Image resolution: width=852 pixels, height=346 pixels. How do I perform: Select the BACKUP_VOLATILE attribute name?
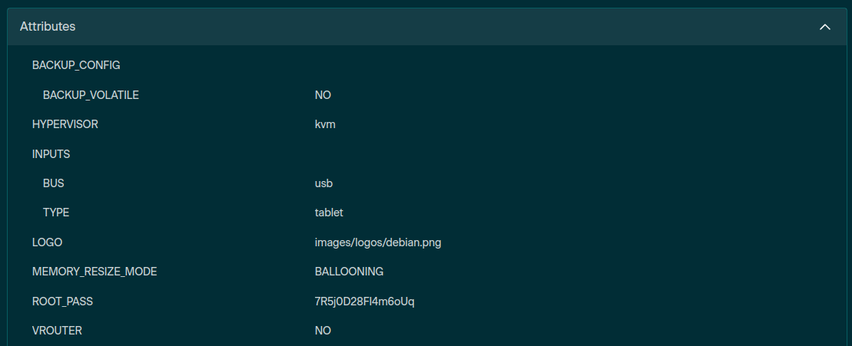coord(91,95)
